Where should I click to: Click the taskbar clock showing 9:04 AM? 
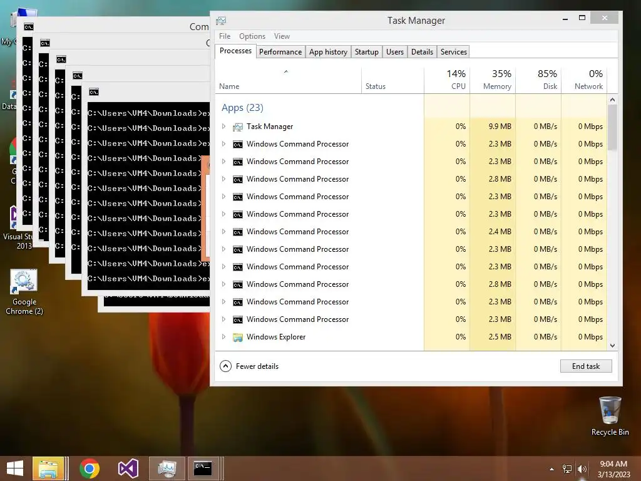coord(613,469)
